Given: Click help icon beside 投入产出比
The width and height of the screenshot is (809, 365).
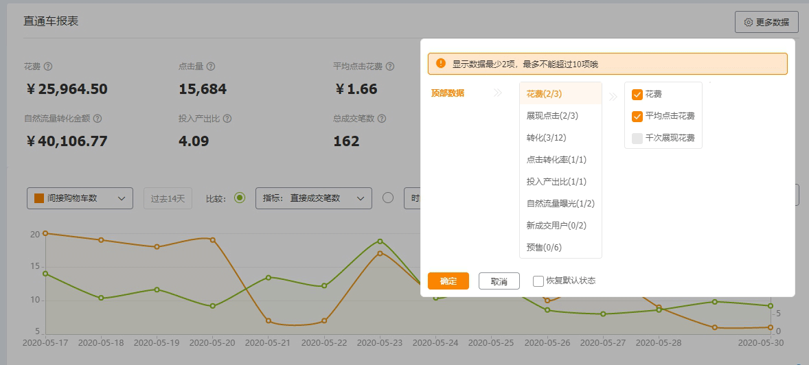Looking at the screenshot, I should click(227, 119).
